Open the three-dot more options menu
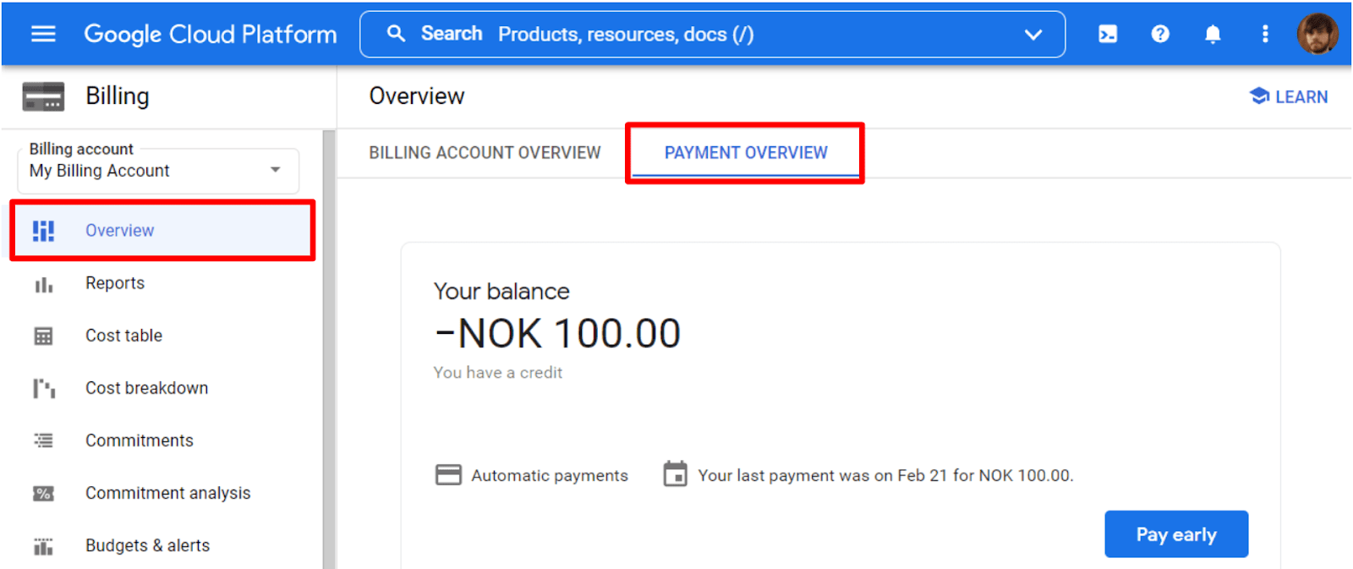Image resolution: width=1353 pixels, height=569 pixels. click(x=1265, y=34)
